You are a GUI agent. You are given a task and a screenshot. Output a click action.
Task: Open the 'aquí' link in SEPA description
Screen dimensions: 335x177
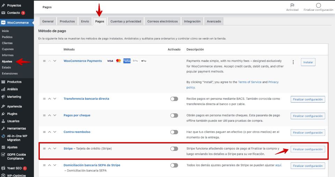[x=278, y=165]
